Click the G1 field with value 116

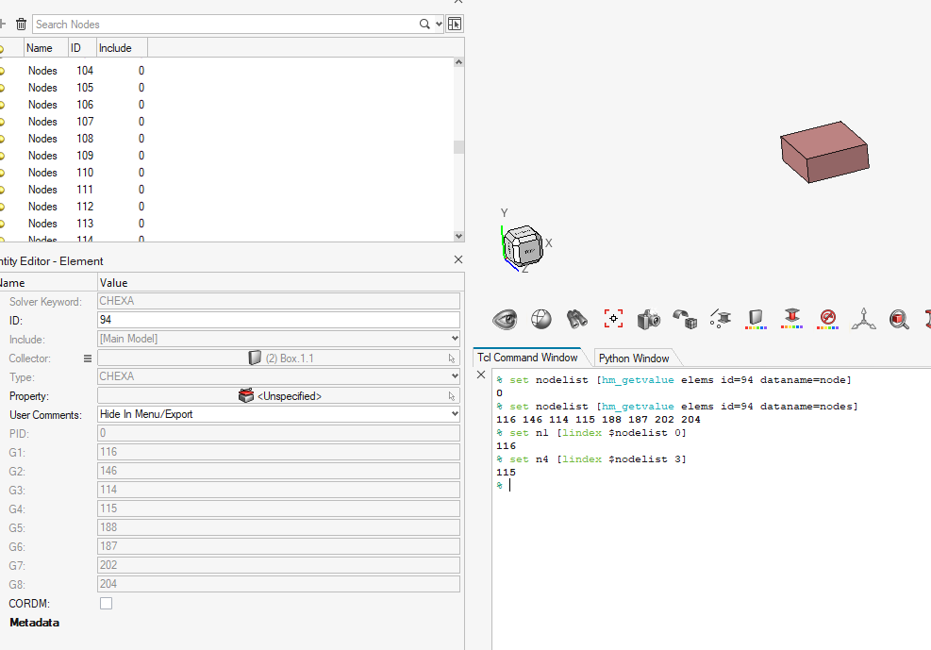click(278, 452)
